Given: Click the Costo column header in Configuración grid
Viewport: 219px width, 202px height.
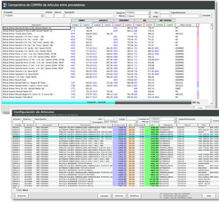Looking at the screenshot, I should [x=151, y=125].
